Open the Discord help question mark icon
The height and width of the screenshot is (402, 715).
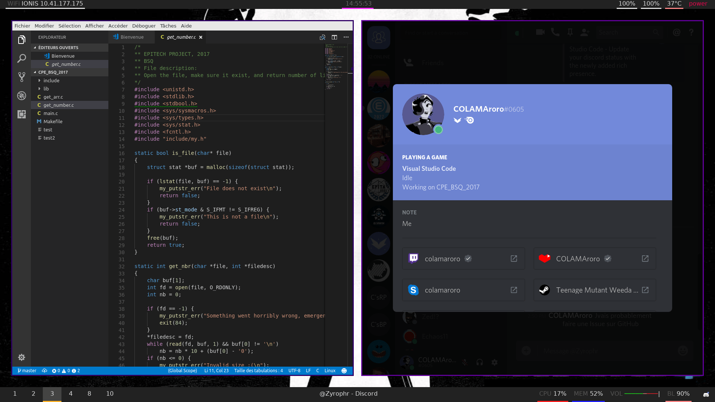coord(691,32)
